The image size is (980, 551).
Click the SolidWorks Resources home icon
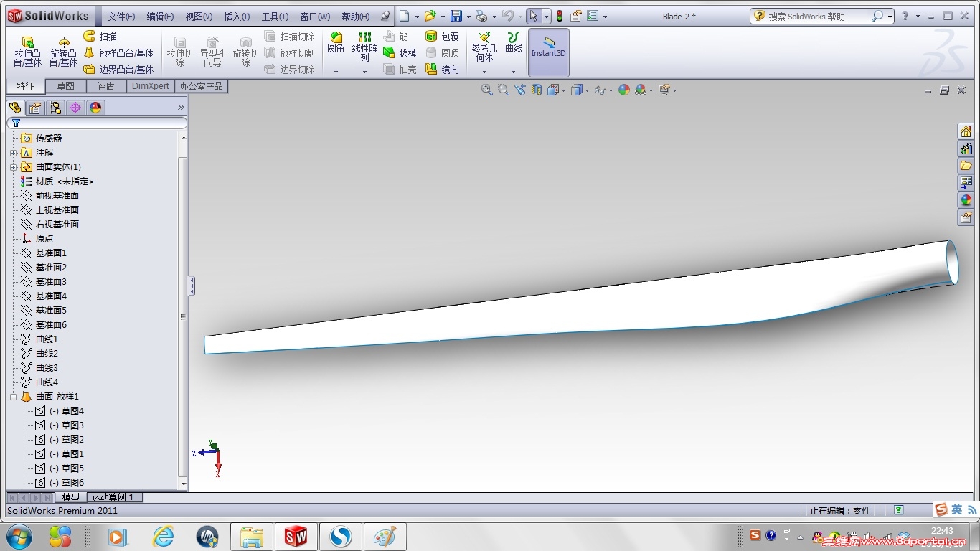(966, 131)
